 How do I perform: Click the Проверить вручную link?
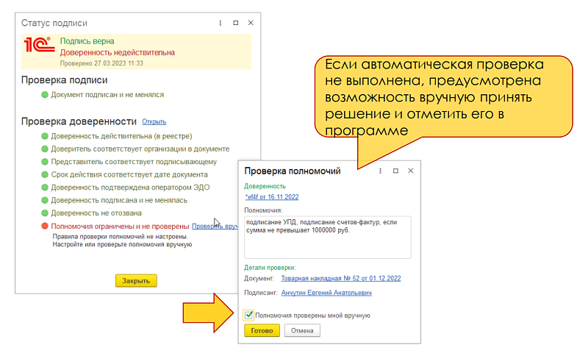pos(215,227)
